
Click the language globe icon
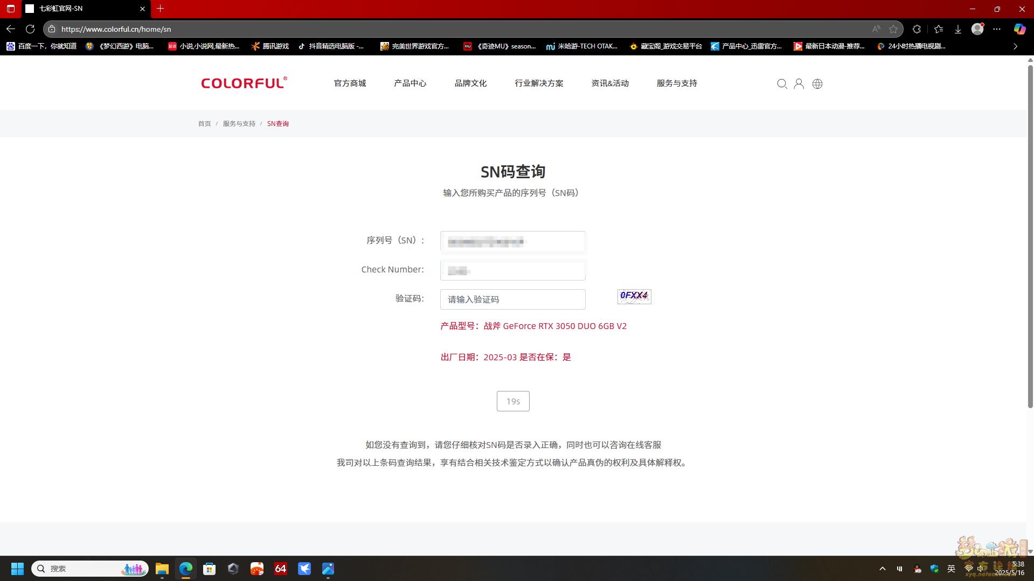pos(817,83)
